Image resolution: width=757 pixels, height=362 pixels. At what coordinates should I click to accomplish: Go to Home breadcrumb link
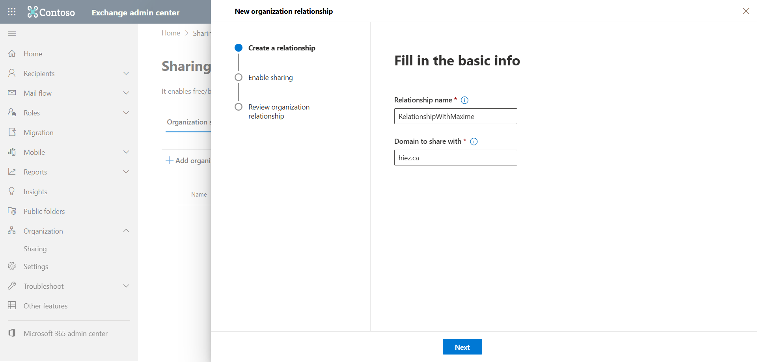pyautogui.click(x=171, y=33)
